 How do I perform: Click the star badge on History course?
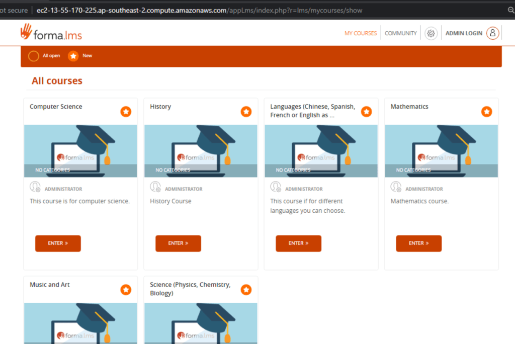[246, 112]
